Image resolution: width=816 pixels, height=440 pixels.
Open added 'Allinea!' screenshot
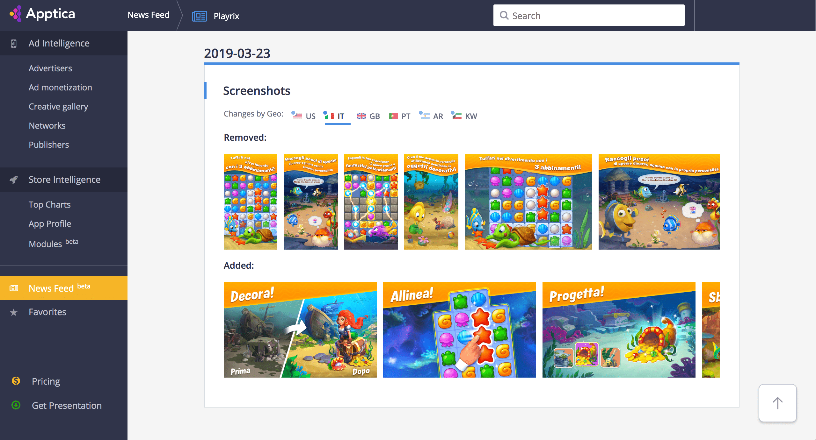click(x=460, y=330)
